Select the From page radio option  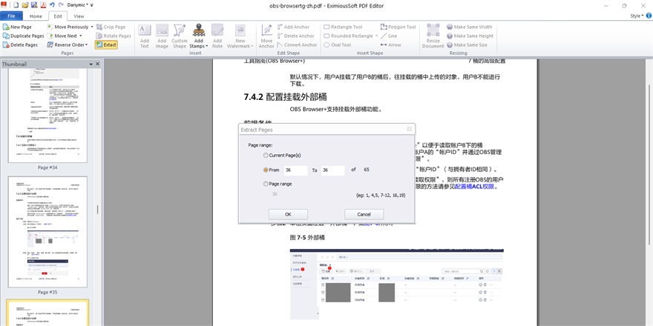(x=266, y=170)
